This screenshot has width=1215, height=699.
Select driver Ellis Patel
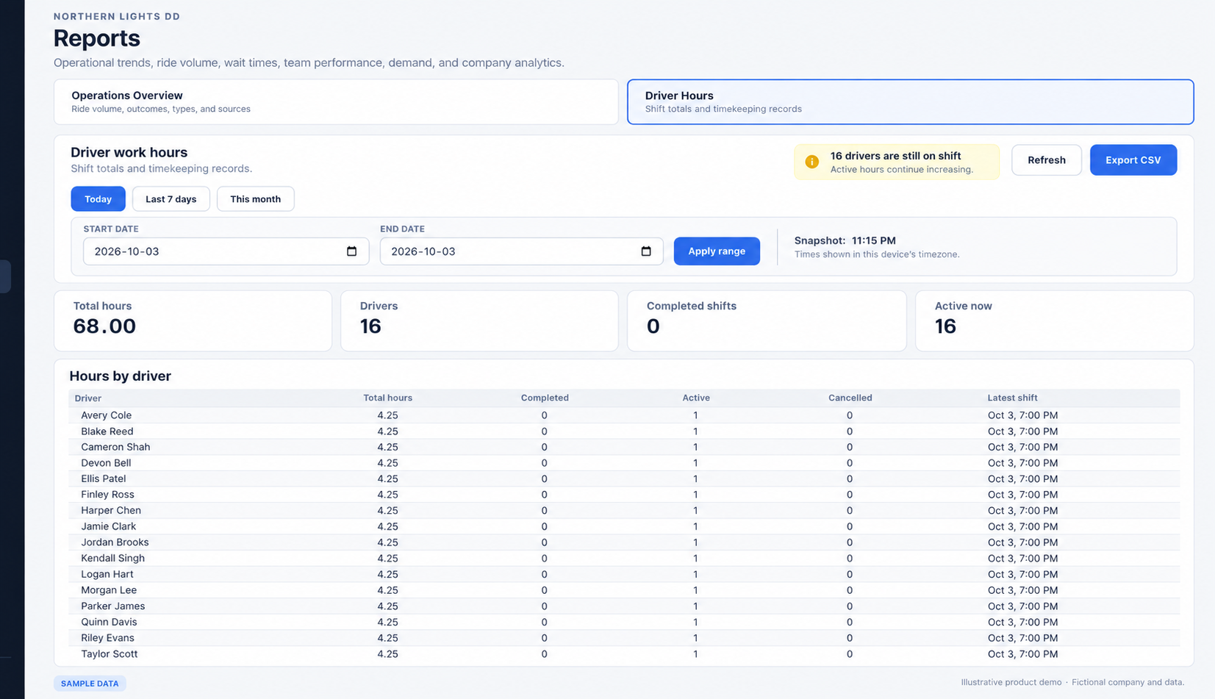tap(624, 478)
